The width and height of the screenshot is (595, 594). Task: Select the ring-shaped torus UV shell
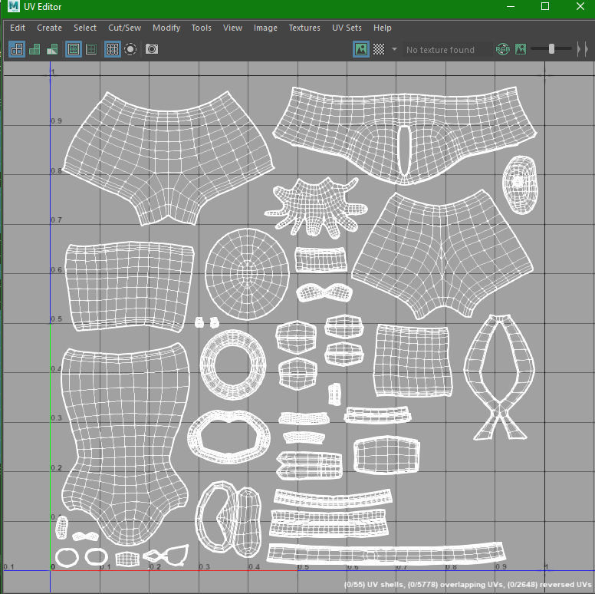click(233, 365)
